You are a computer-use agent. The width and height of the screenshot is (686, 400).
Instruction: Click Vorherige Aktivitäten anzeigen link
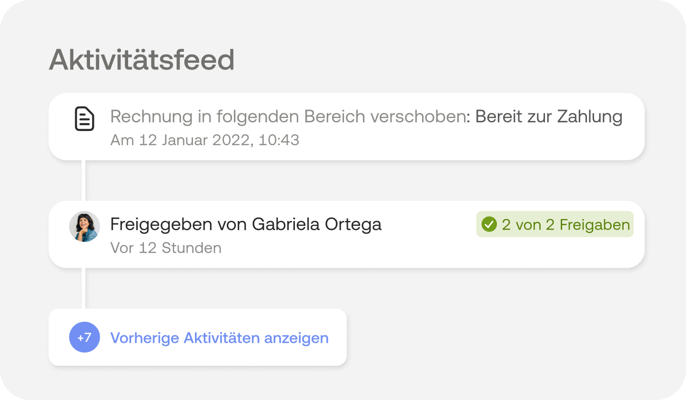pyautogui.click(x=219, y=338)
